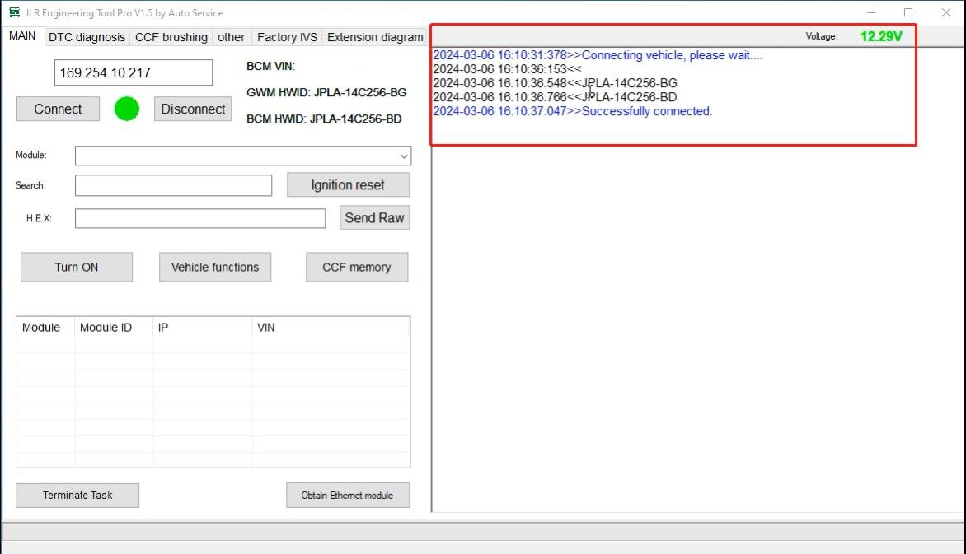Click the VIN column header
This screenshot has height=554, width=966.
click(331, 328)
